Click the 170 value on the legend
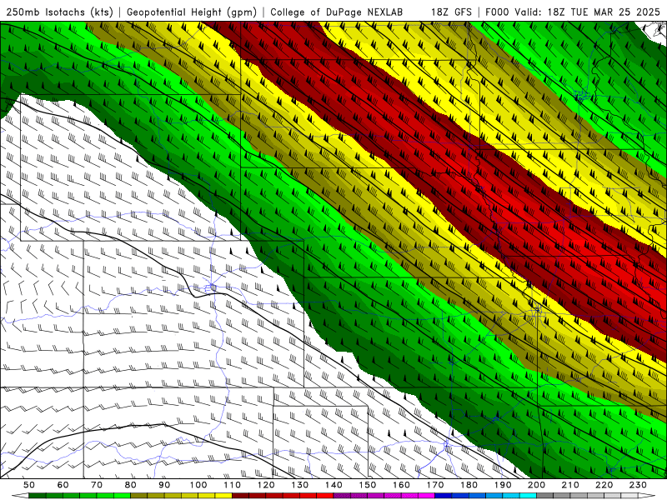667x500 pixels. coord(435,485)
